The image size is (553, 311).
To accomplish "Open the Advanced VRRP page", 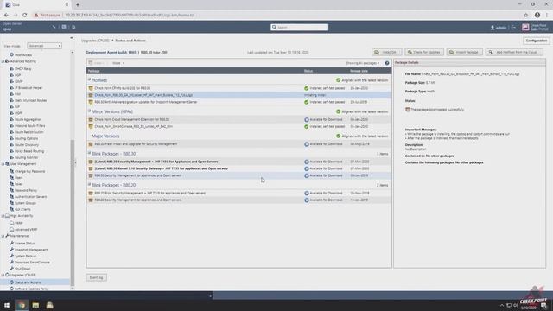I will pos(26,230).
